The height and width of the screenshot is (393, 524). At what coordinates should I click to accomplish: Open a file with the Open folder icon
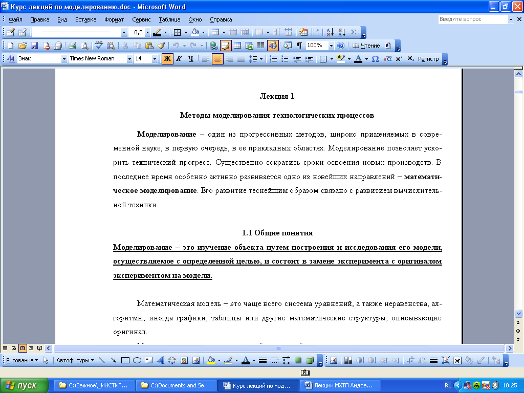tap(23, 46)
